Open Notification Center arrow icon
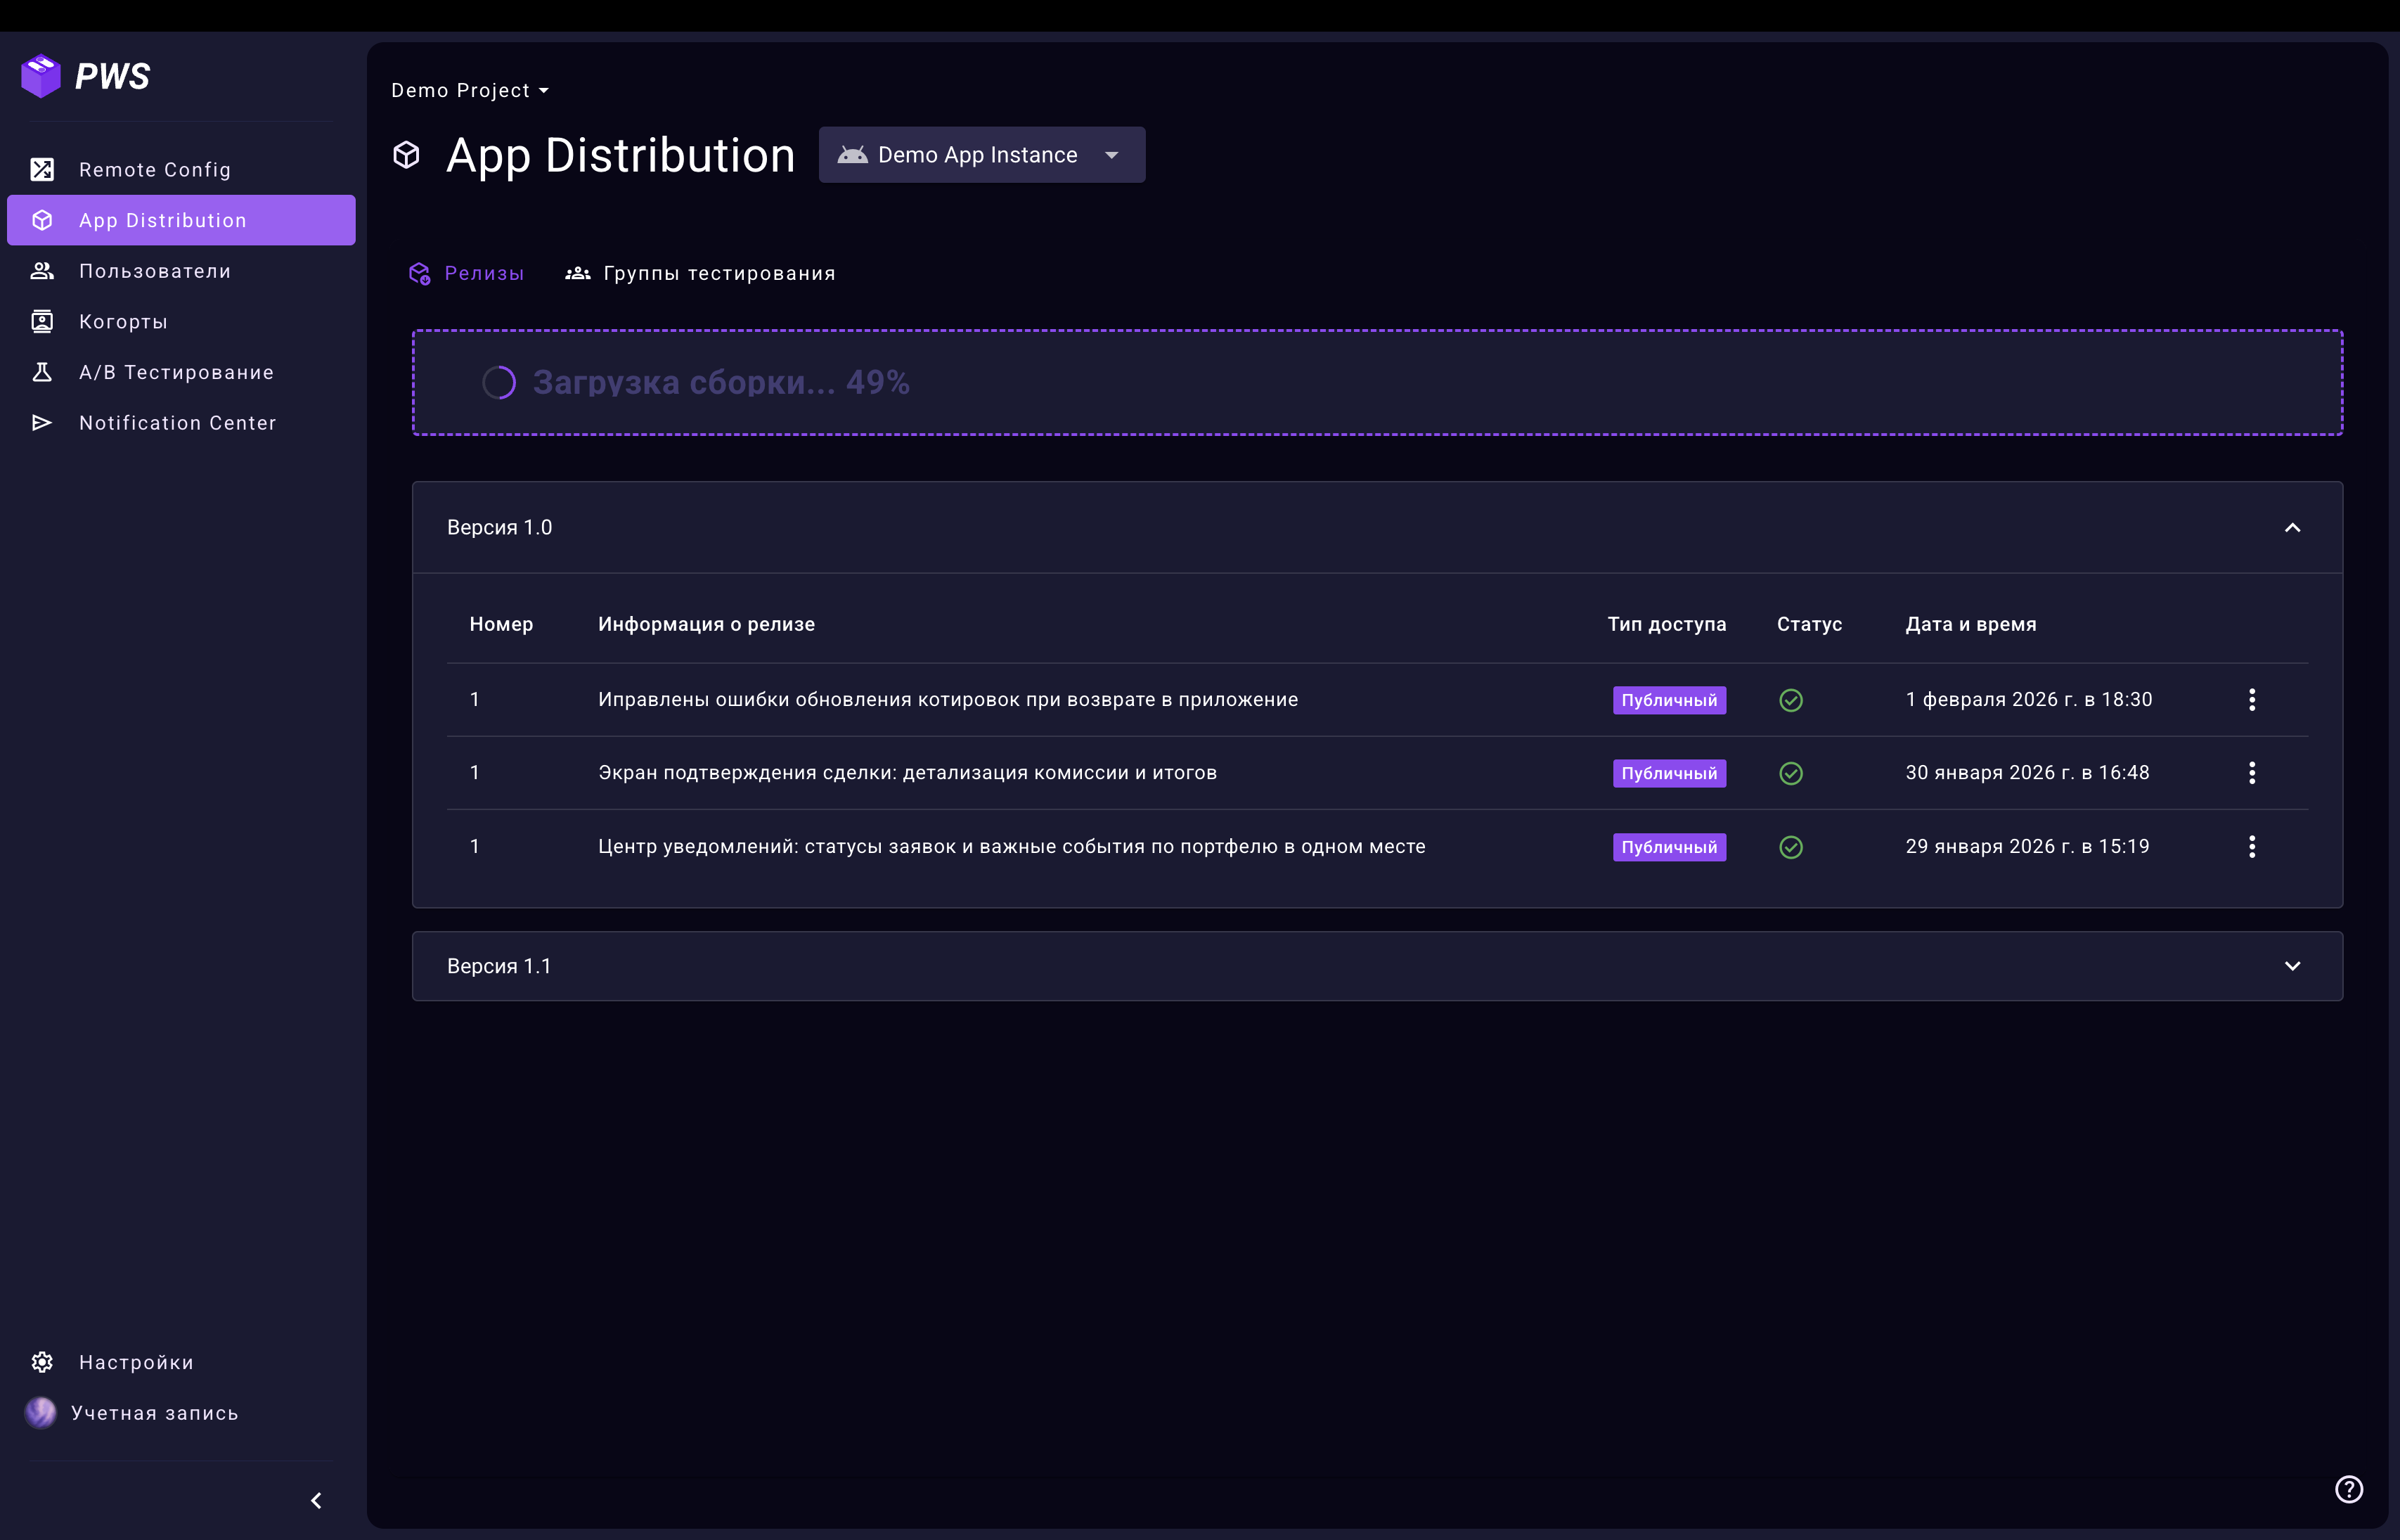Viewport: 2400px width, 1540px height. (x=42, y=423)
